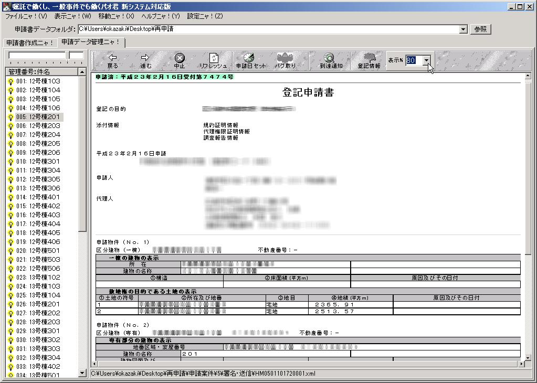Open the 設定ニャ！(Z) menu
The width and height of the screenshot is (537, 383).
pyautogui.click(x=205, y=16)
